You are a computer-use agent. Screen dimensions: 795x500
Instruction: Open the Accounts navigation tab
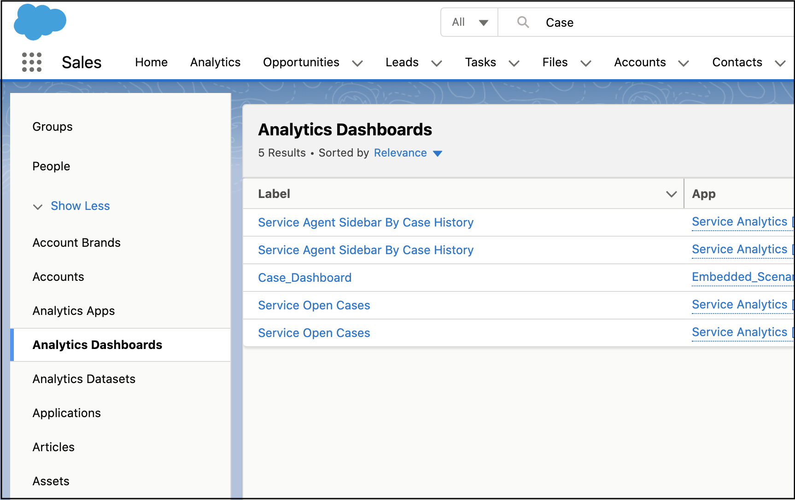click(640, 62)
